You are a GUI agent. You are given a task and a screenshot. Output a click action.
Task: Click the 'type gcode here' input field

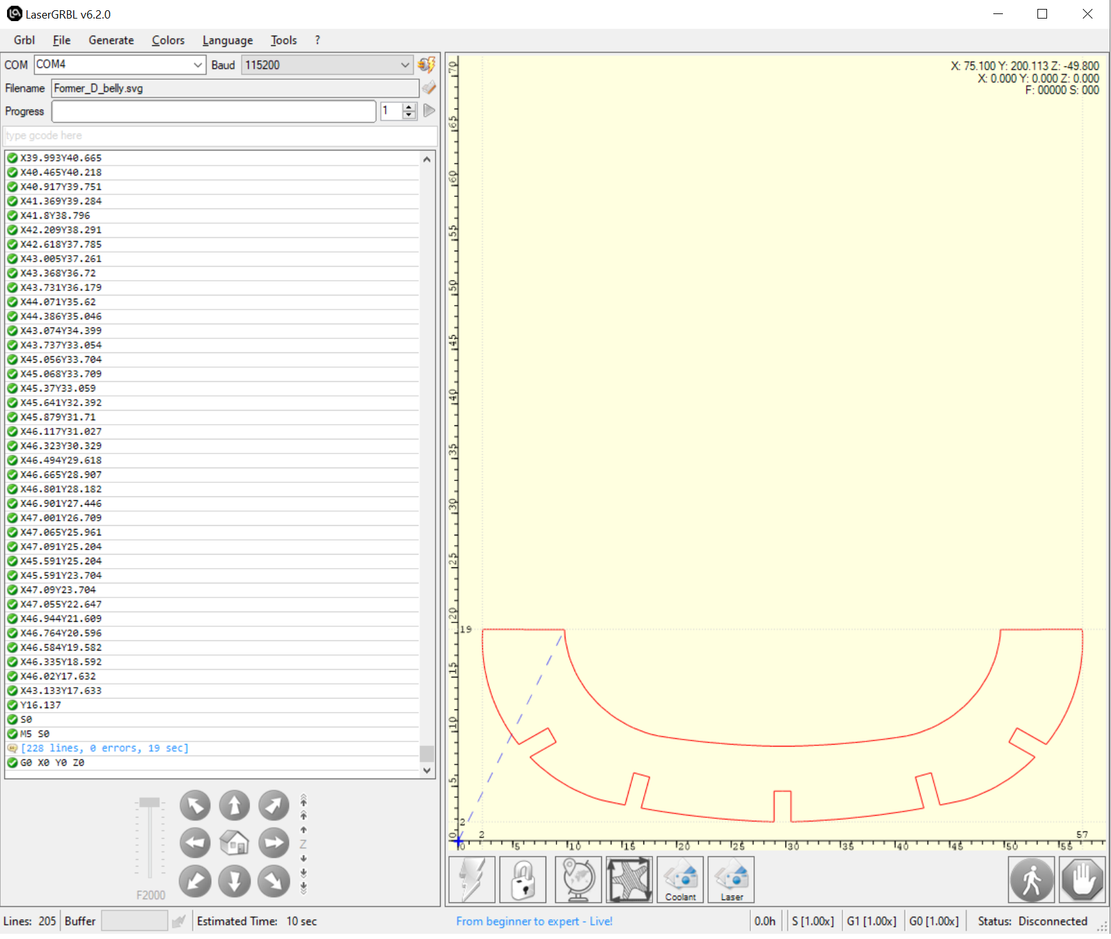tap(220, 136)
